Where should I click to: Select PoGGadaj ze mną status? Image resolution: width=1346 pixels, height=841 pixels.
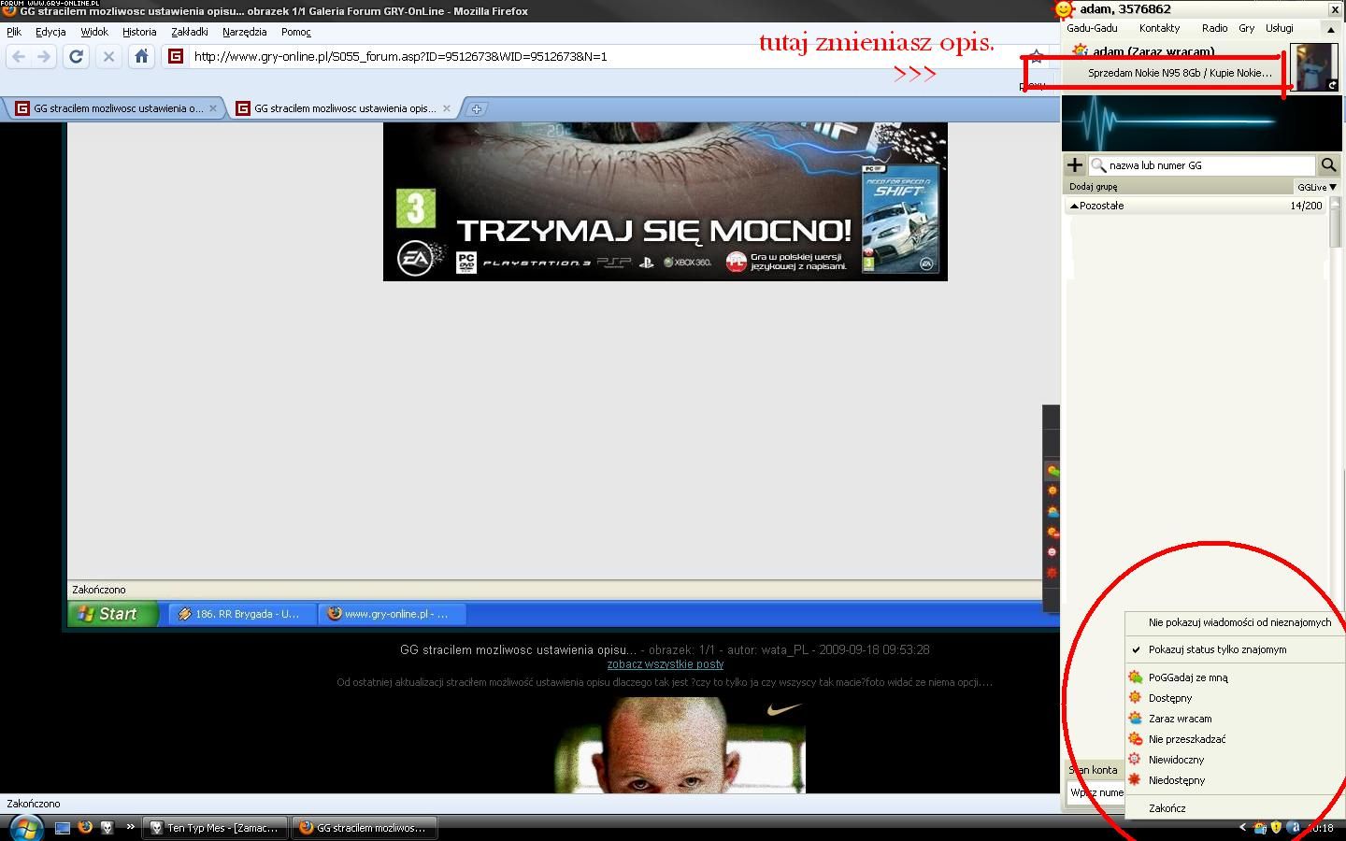1187,677
